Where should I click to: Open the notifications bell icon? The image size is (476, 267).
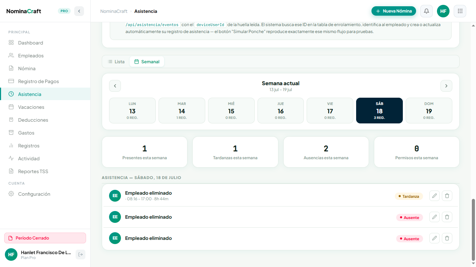tap(427, 11)
